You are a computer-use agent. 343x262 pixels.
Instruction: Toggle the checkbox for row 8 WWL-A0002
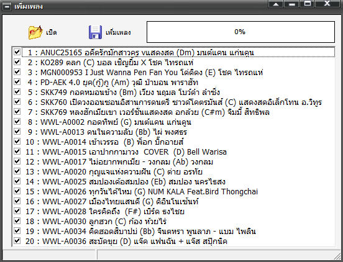tap(17, 122)
